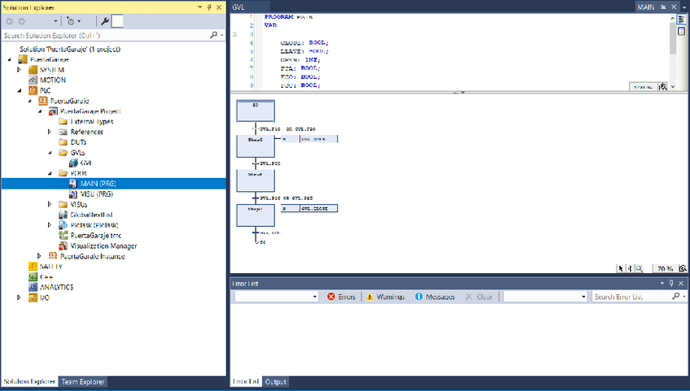
Task: Toggle the Errors filter in Error List
Action: click(342, 298)
